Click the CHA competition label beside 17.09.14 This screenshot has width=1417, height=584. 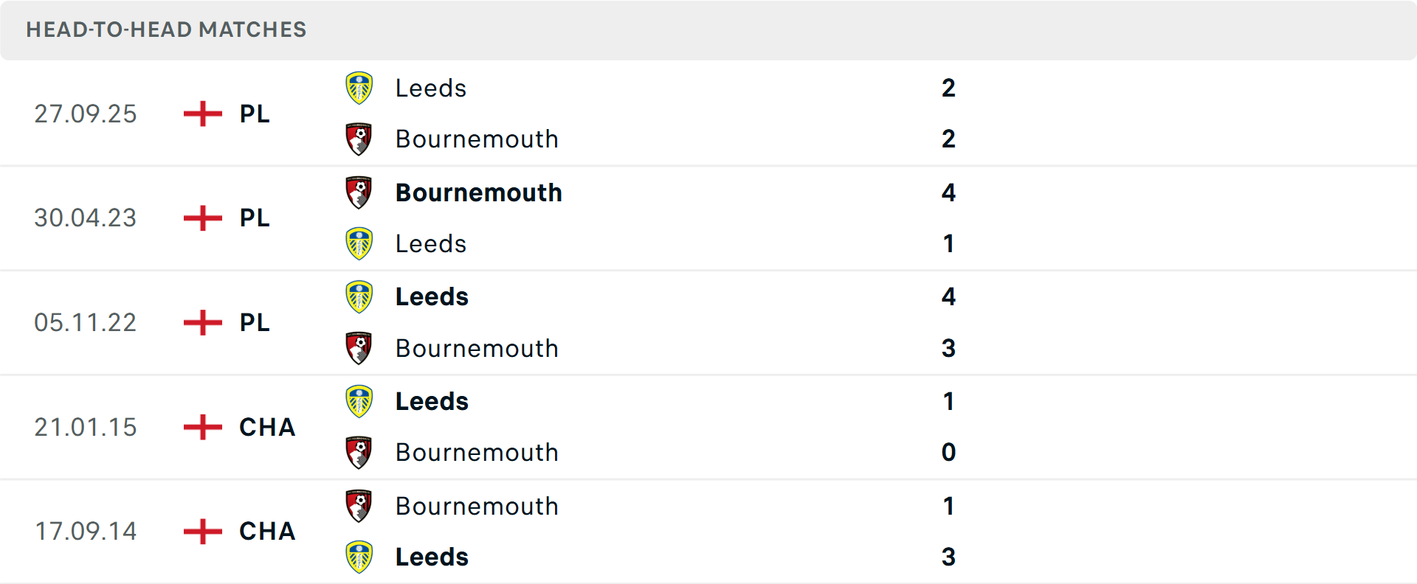[267, 531]
